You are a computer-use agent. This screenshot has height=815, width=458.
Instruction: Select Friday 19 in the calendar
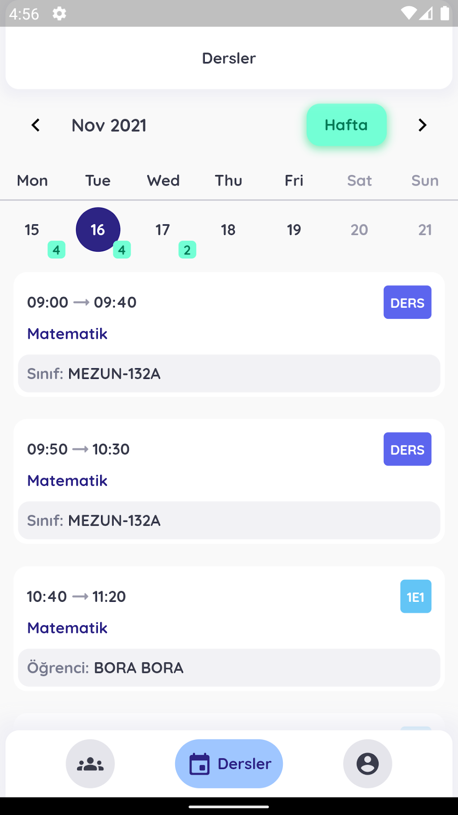click(294, 230)
